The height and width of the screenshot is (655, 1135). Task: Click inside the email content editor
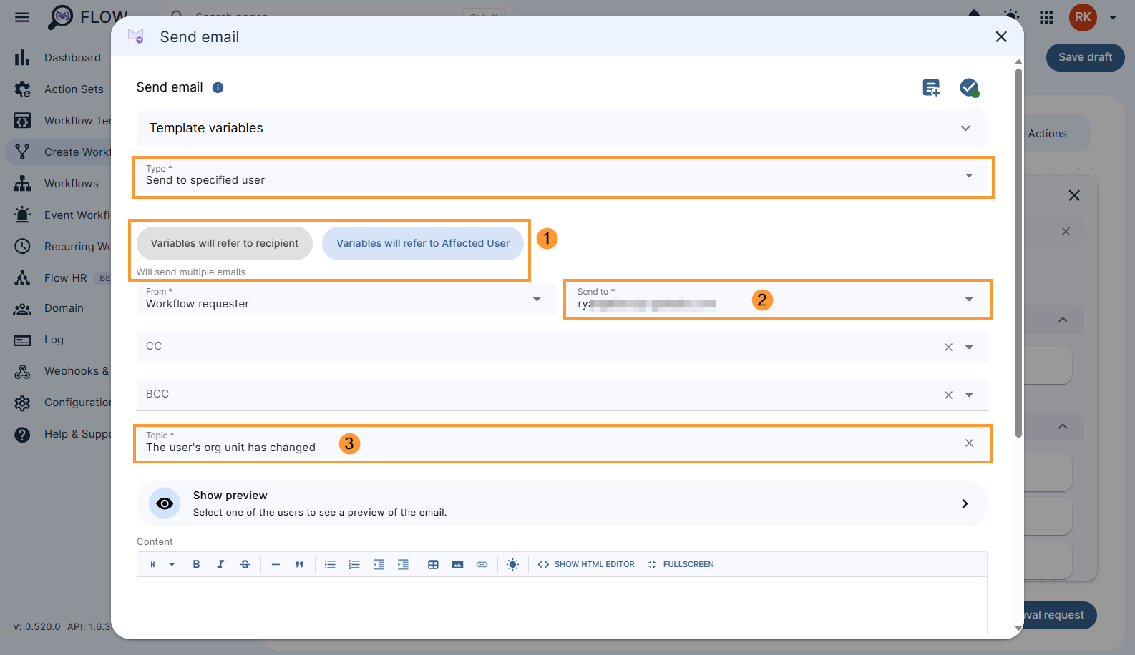[562, 604]
